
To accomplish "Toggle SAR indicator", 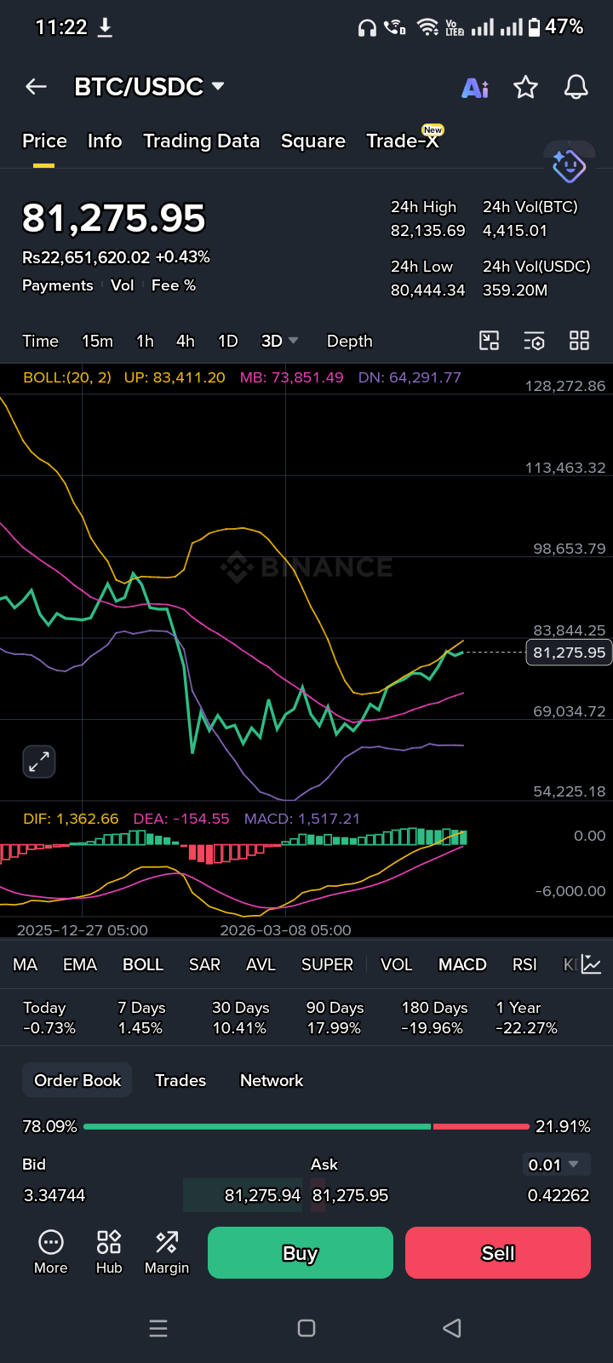I will pyautogui.click(x=204, y=964).
